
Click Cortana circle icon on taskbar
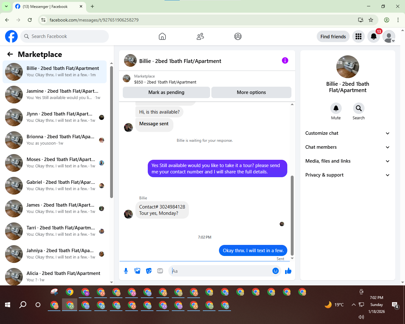tap(38, 305)
